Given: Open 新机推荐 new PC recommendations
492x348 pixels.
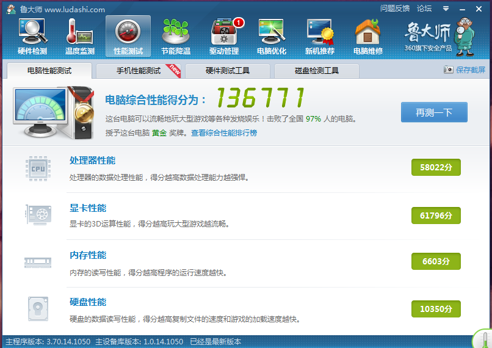Looking at the screenshot, I should [x=320, y=37].
